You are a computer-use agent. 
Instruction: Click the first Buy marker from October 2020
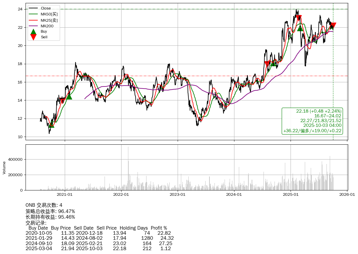tap(51, 124)
